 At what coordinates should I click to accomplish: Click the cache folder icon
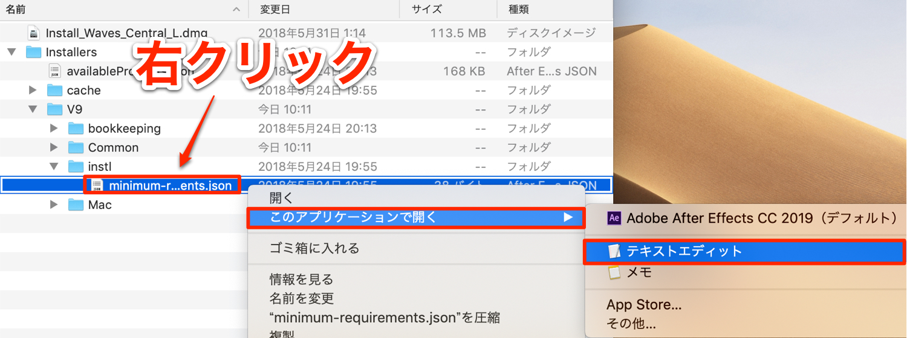55,91
